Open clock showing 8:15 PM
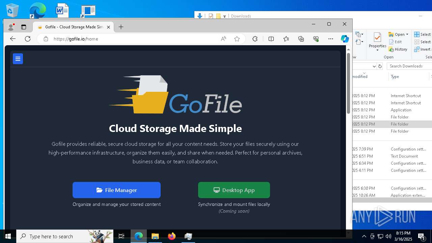Image resolution: width=432 pixels, height=243 pixels. [x=404, y=236]
